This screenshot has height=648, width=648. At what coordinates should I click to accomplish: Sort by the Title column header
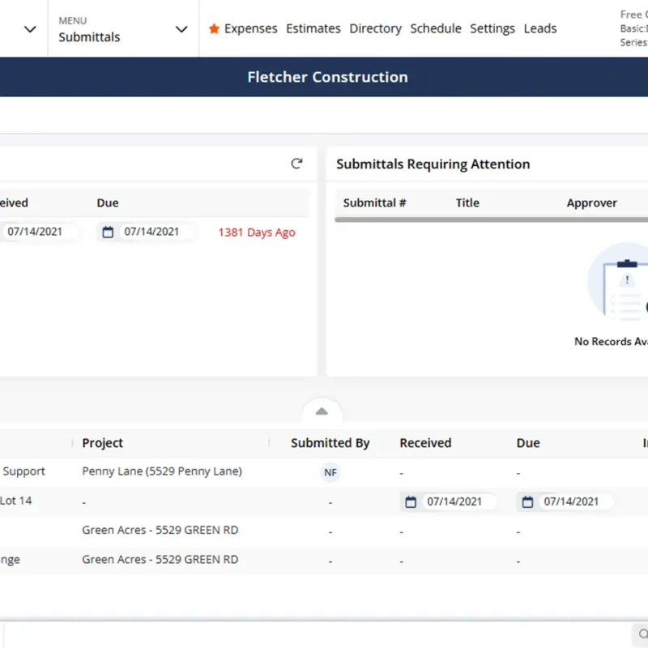click(467, 203)
